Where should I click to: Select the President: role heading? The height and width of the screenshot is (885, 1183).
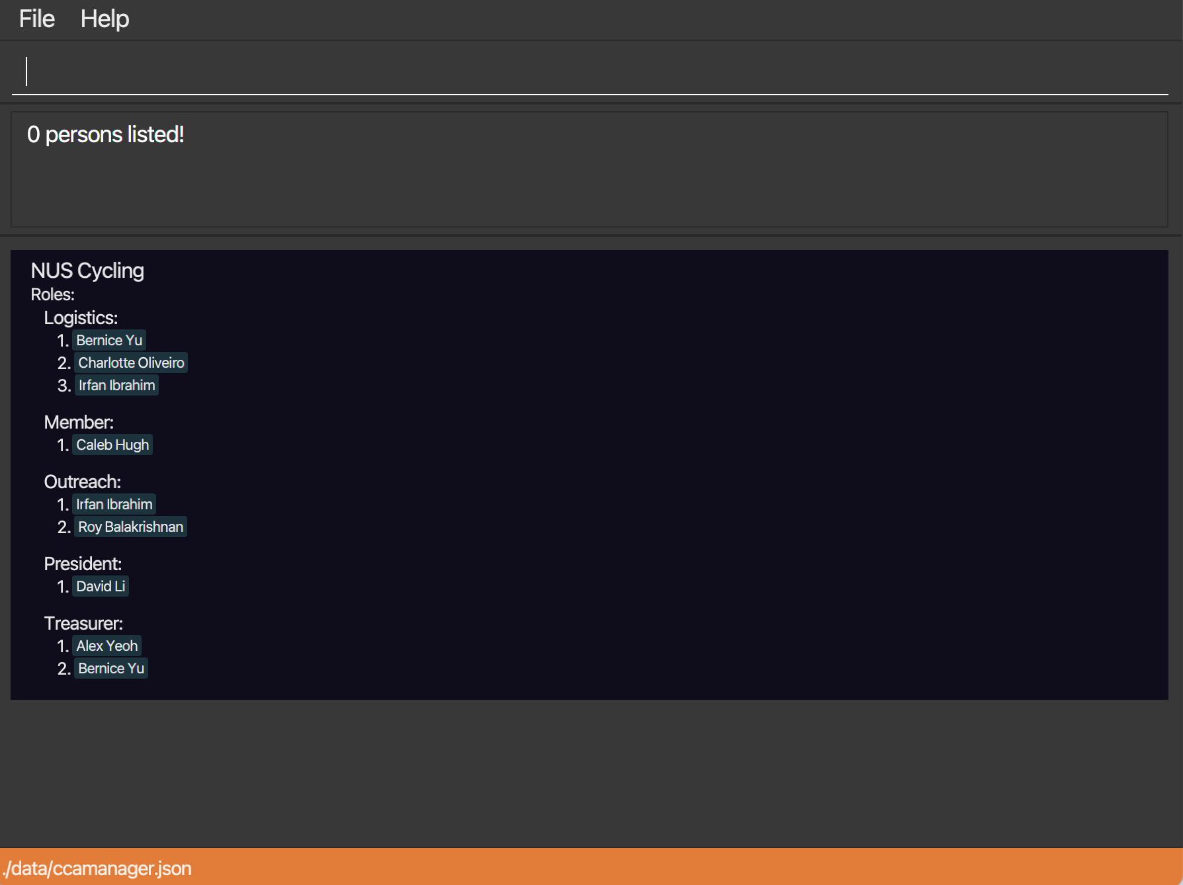83,564
